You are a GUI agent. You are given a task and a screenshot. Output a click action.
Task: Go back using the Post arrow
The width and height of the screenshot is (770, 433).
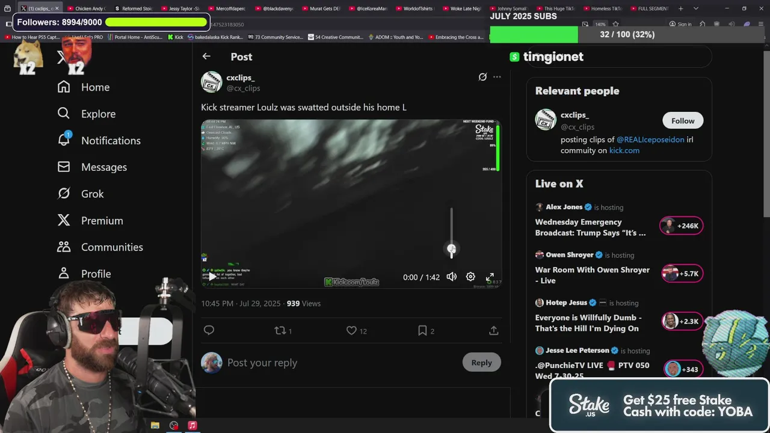pos(206,57)
